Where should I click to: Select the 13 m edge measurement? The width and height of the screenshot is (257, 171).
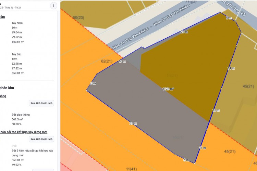click(216, 110)
